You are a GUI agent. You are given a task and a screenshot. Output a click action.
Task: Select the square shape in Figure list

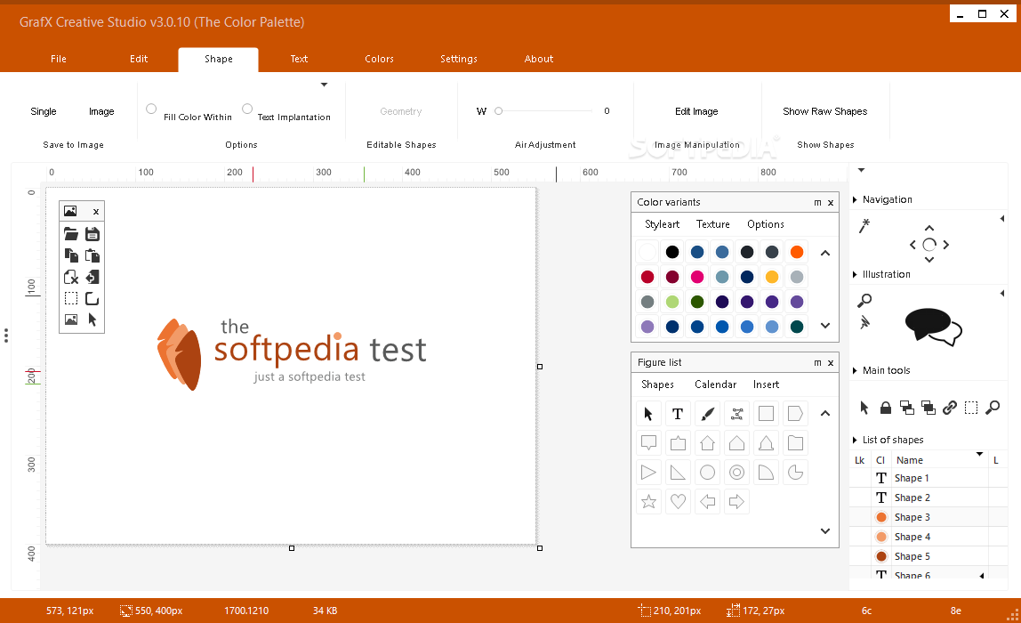pos(767,414)
